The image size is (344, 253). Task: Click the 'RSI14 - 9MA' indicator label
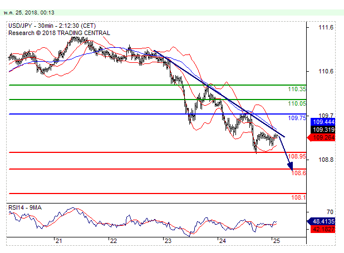pos(25,207)
